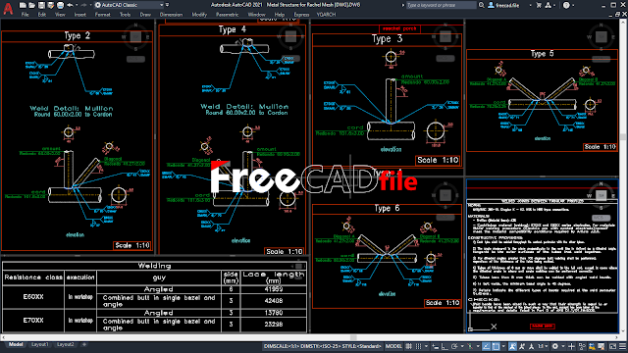This screenshot has width=628, height=353.
Task: Click the Save icon in quick access toolbar
Action: (x=41, y=5)
